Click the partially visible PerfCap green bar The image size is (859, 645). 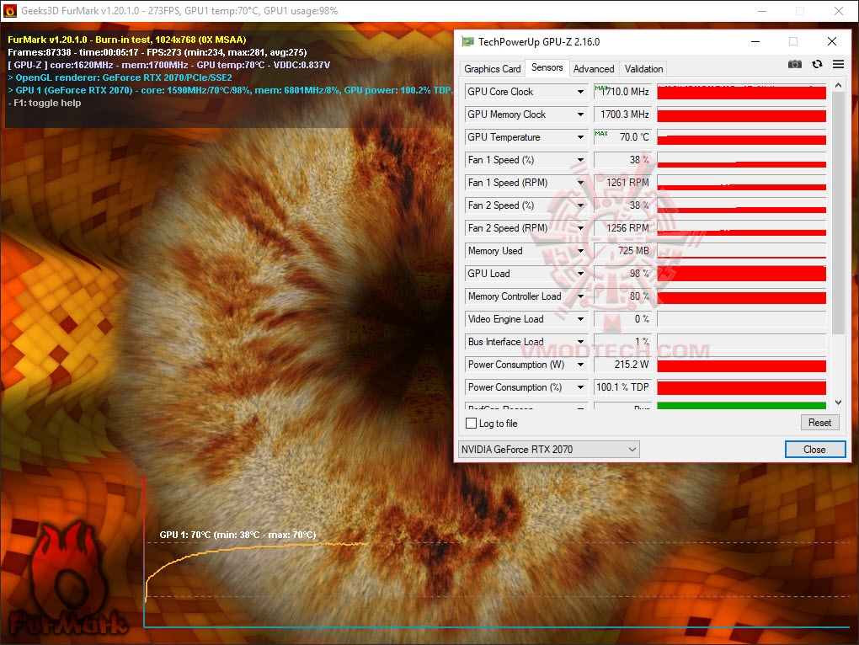click(741, 406)
